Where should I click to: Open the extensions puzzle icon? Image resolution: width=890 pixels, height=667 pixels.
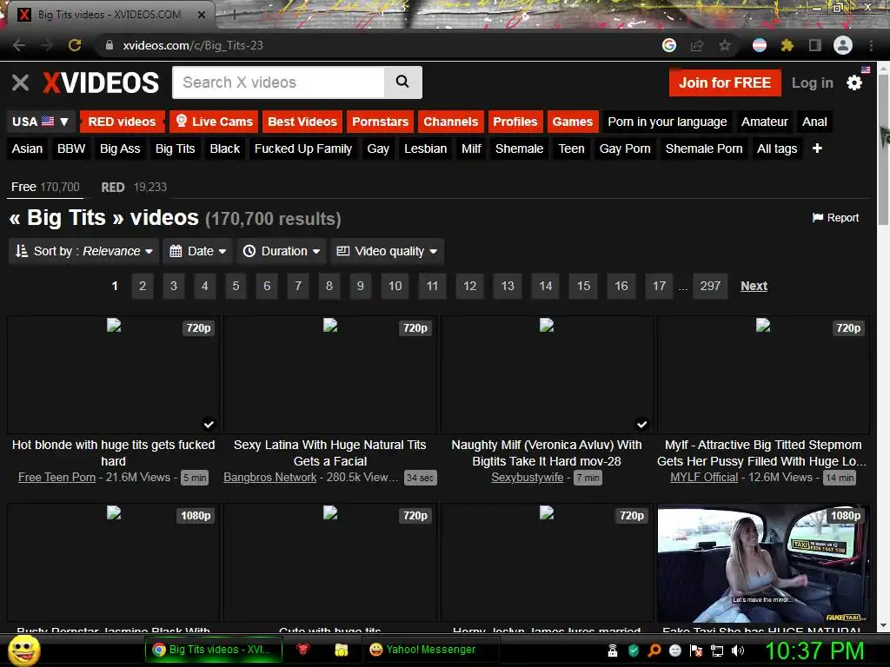tap(787, 45)
